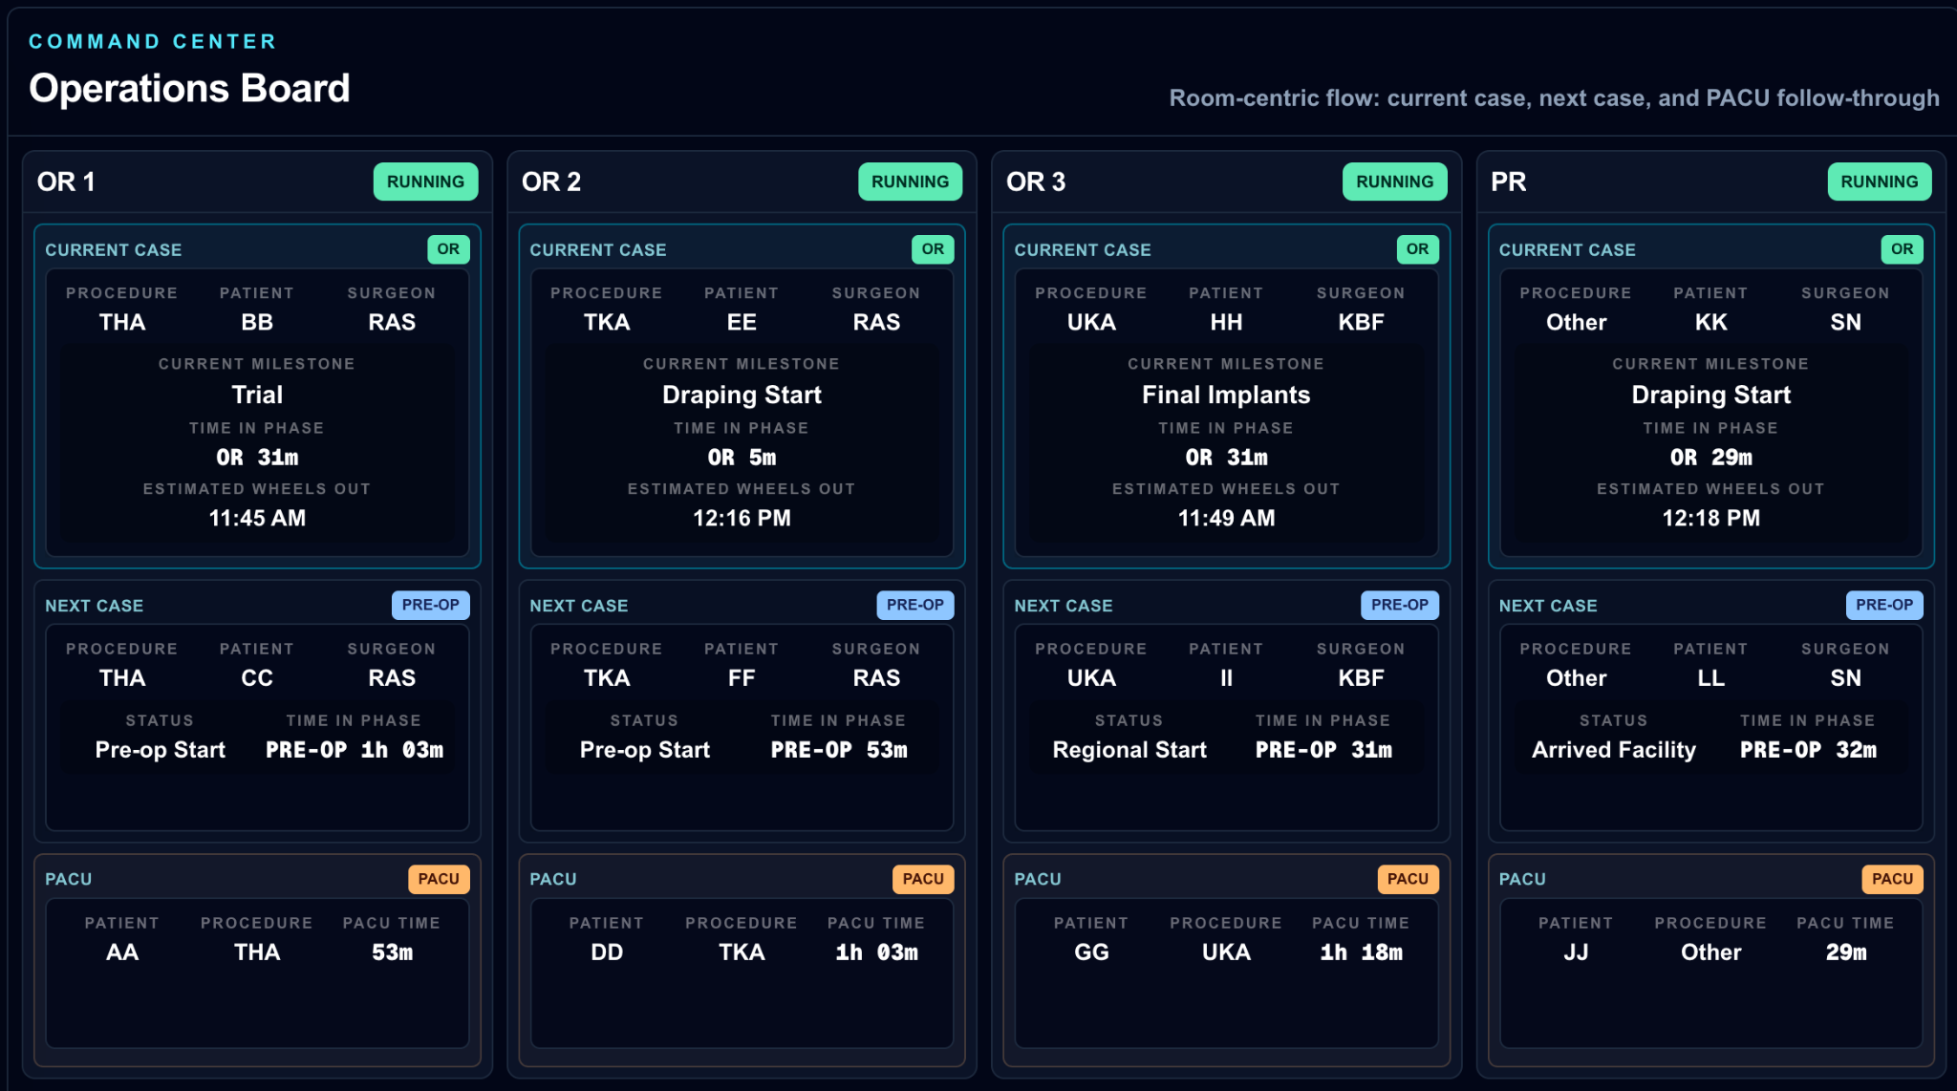This screenshot has width=1957, height=1091.
Task: Select the PR room header
Action: tap(1710, 182)
